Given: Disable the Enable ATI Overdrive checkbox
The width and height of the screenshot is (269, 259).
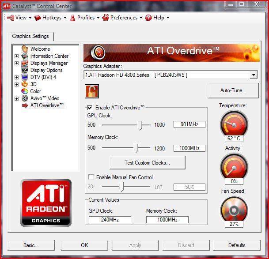Looking at the screenshot, I should pos(90,108).
